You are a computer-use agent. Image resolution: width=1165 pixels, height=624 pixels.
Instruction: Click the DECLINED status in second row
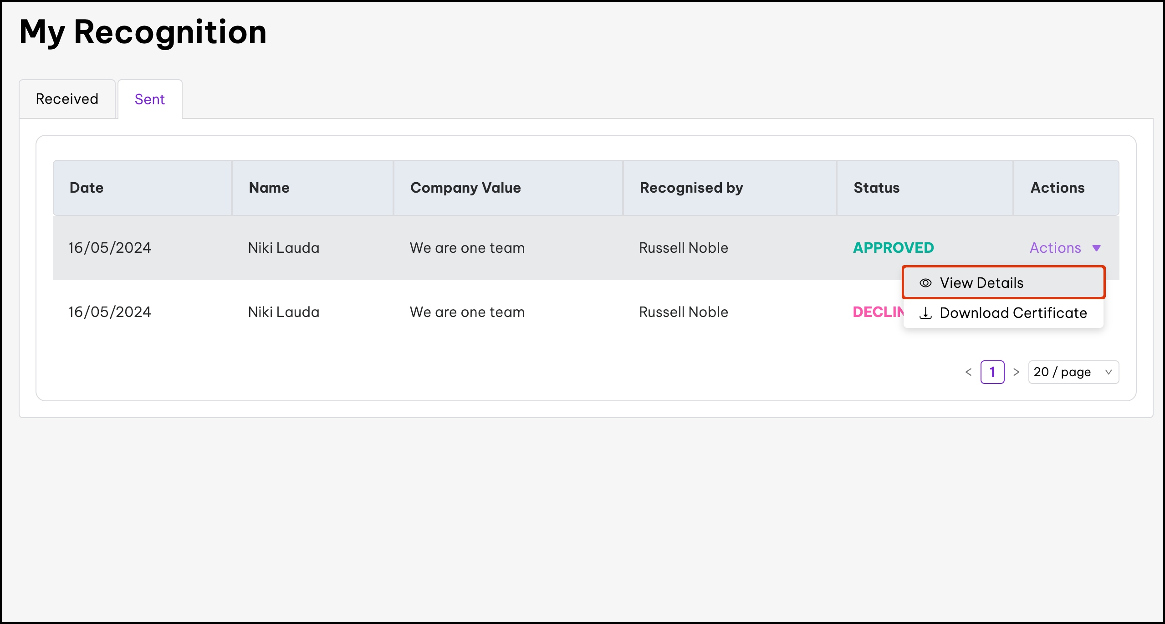pos(877,312)
